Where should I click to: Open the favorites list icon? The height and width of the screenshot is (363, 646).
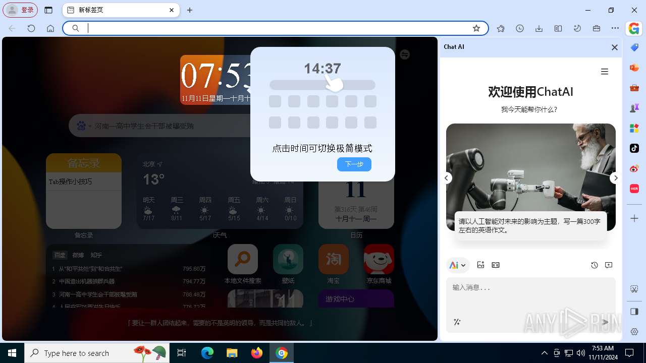[x=501, y=29]
